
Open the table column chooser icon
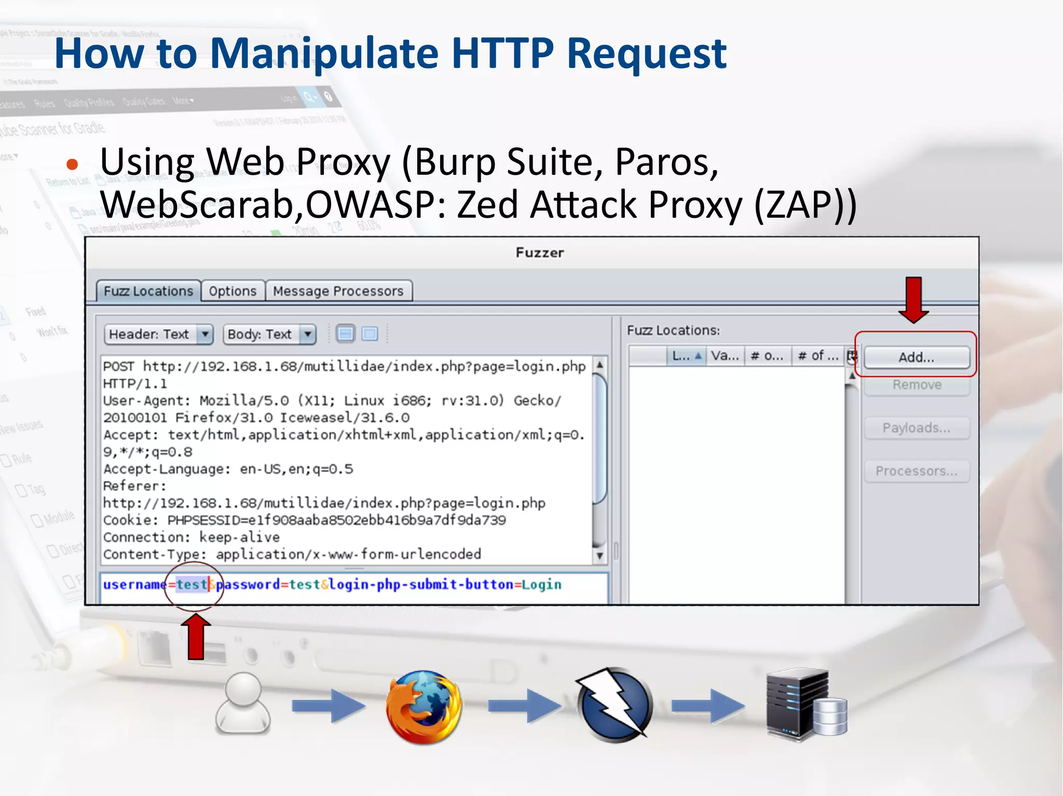coord(851,356)
